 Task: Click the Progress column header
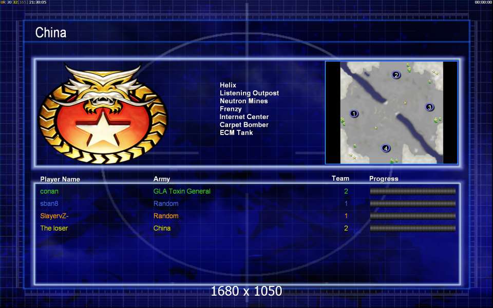[x=384, y=179]
